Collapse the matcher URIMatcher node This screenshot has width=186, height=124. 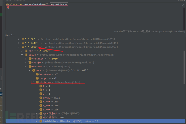point(26,66)
